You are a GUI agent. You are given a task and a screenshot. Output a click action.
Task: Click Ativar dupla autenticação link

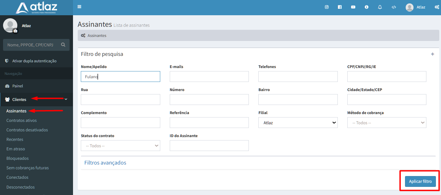pos(34,61)
